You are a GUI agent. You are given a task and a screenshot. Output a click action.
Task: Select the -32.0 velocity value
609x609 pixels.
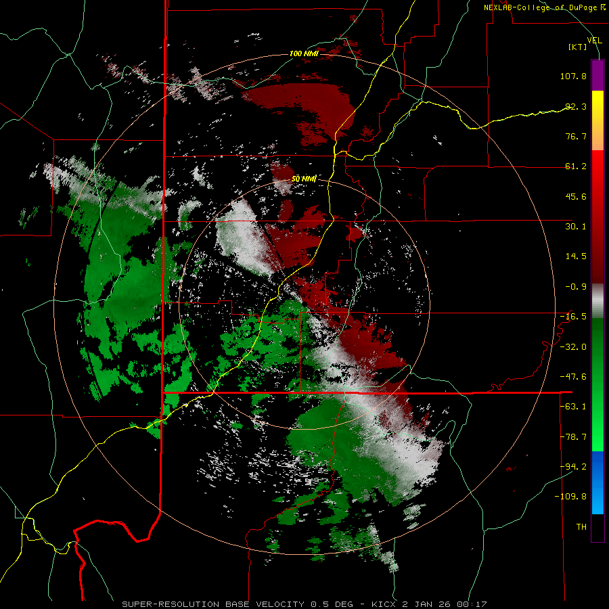pos(573,347)
